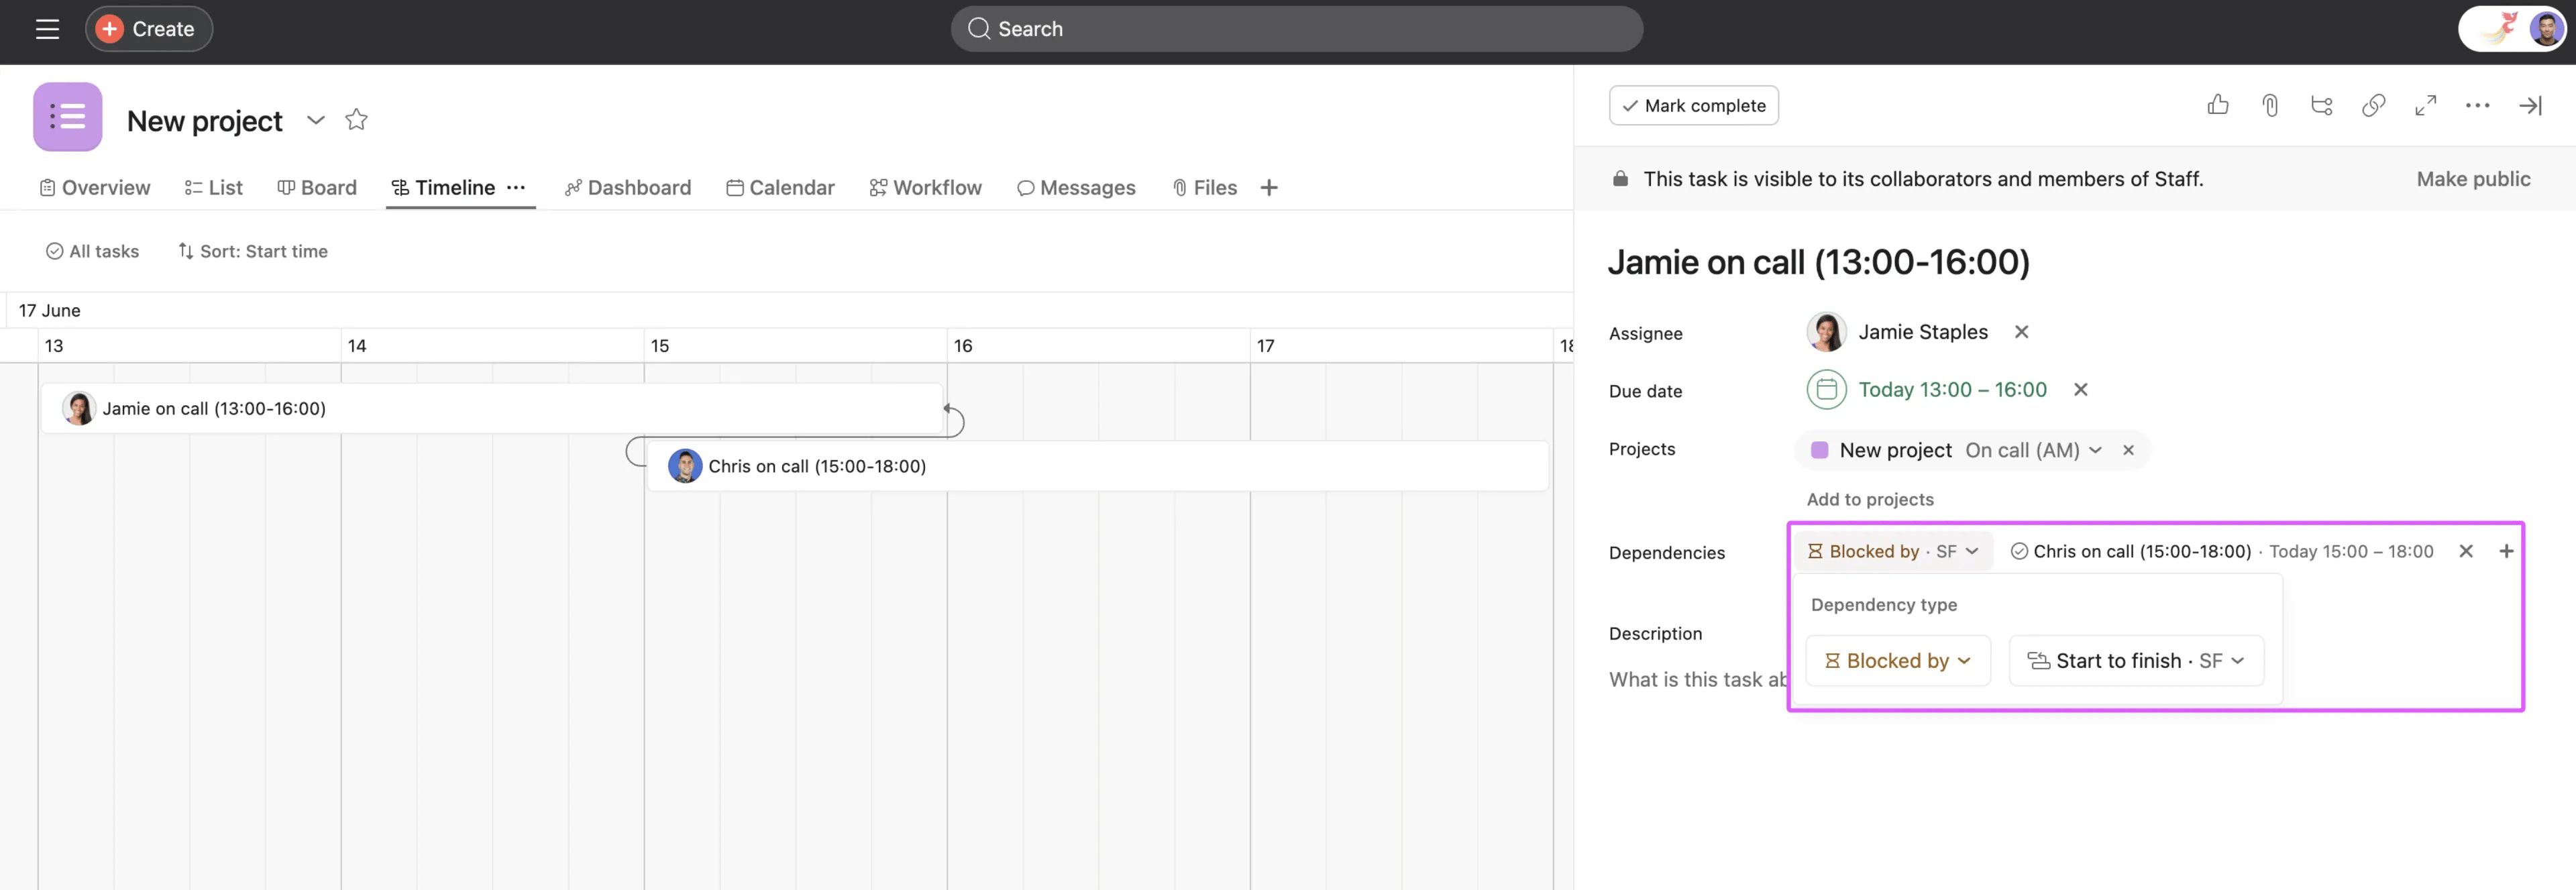Close the task details pane arrow

coord(2529,105)
